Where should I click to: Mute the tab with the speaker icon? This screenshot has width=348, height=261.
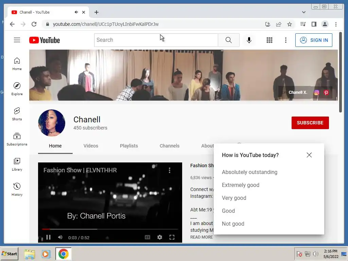pos(76,12)
